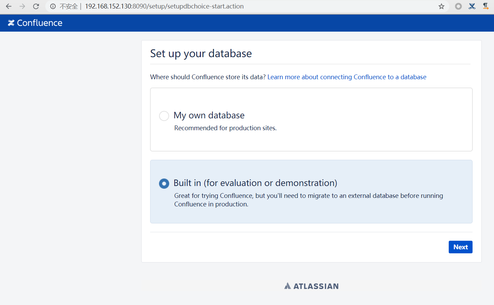
Task: Click the 'My own database' label text
Action: pos(209,116)
